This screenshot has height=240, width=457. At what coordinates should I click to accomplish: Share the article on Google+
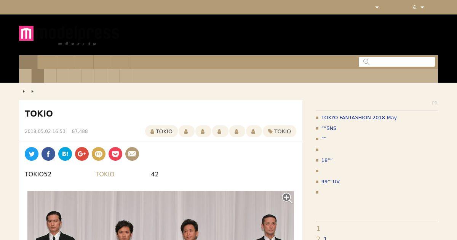click(x=82, y=154)
